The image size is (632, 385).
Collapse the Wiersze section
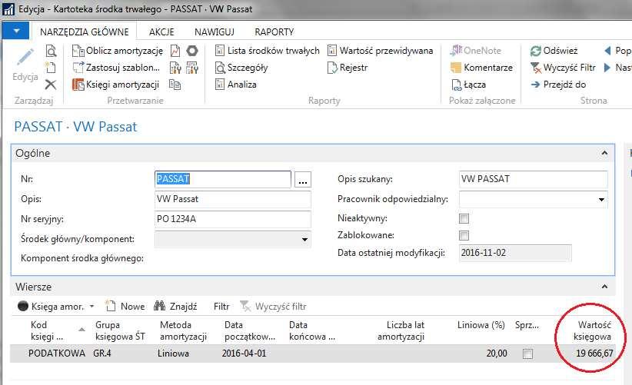coord(604,287)
